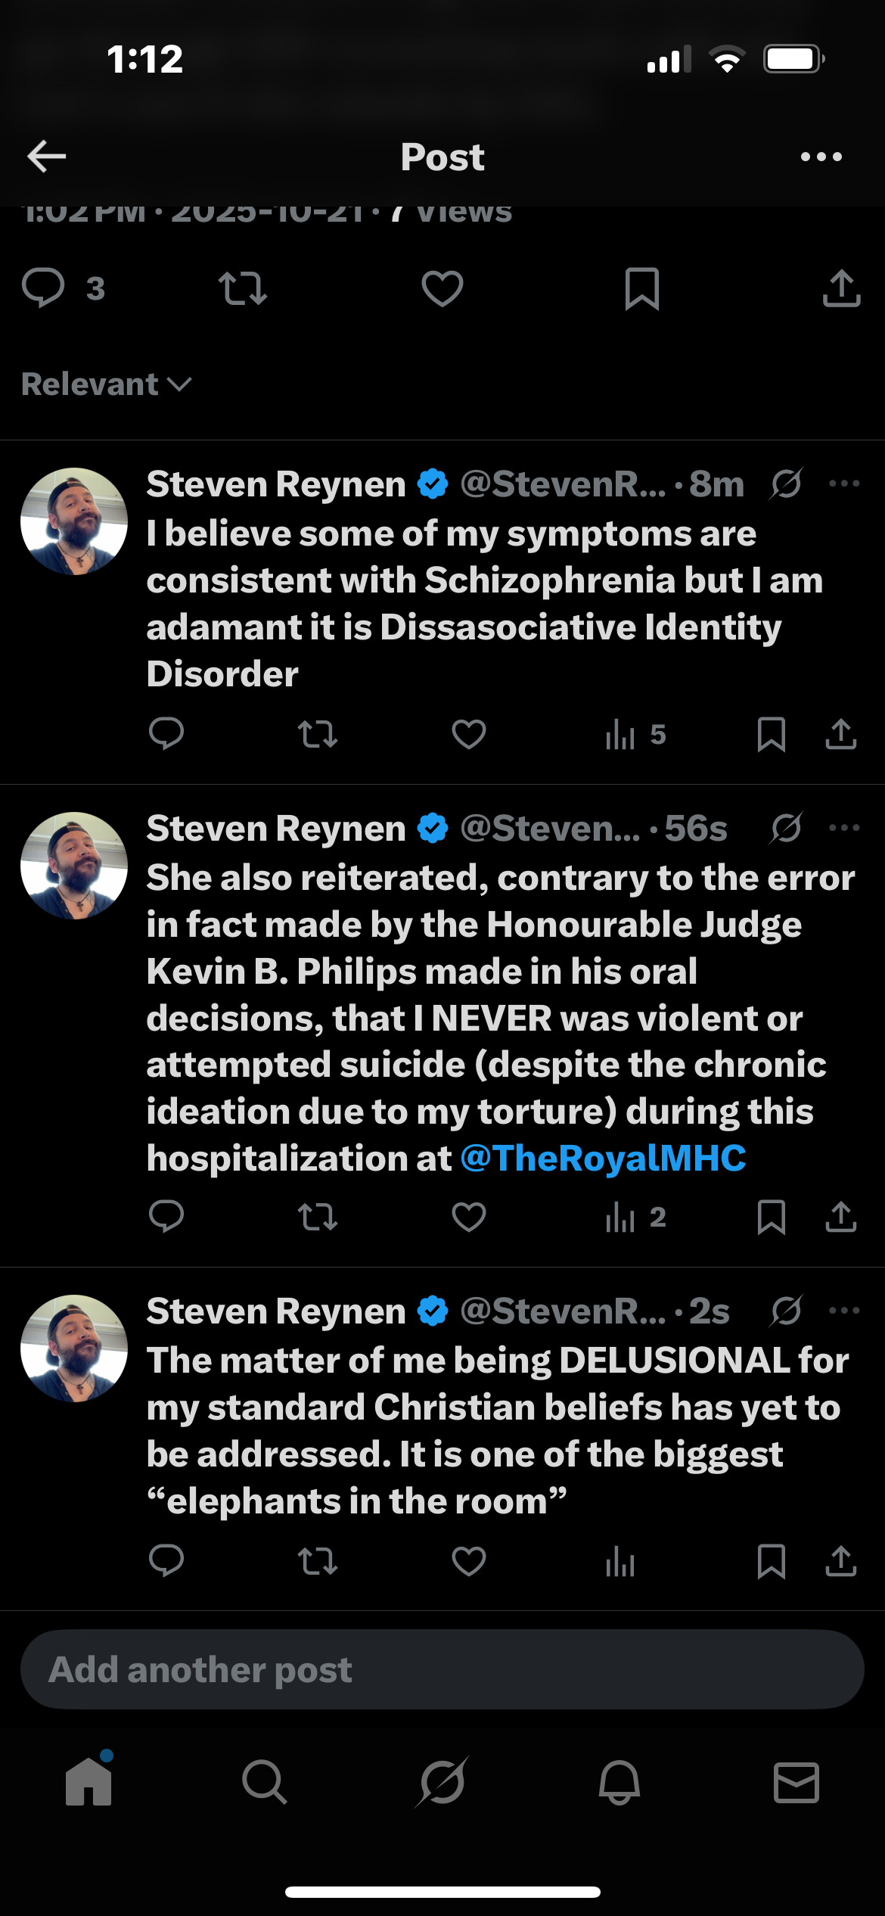Viewport: 885px width, 1916px height.
Task: Repost the main post at the top
Action: click(x=242, y=288)
